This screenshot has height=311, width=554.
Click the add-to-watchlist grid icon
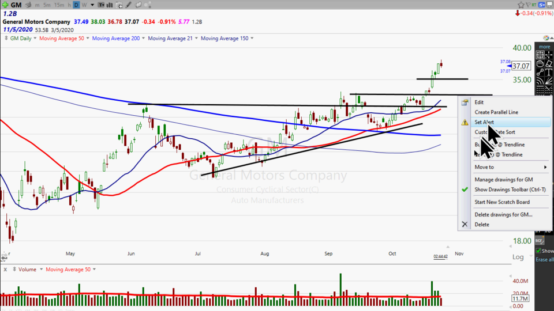tap(119, 5)
